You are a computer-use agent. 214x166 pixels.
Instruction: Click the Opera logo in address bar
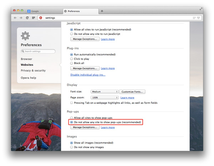click(x=41, y=18)
